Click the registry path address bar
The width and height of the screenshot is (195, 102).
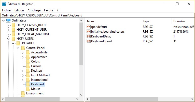[97, 15]
